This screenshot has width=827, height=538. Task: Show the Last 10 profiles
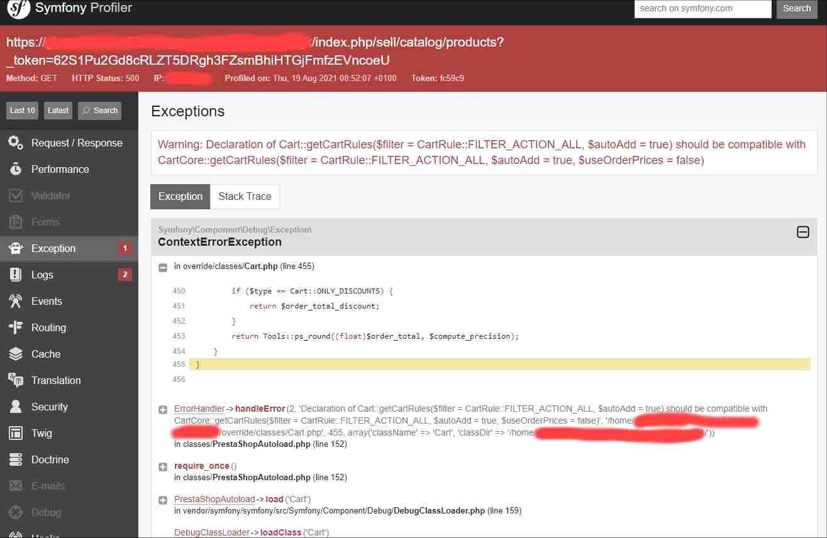coord(23,111)
